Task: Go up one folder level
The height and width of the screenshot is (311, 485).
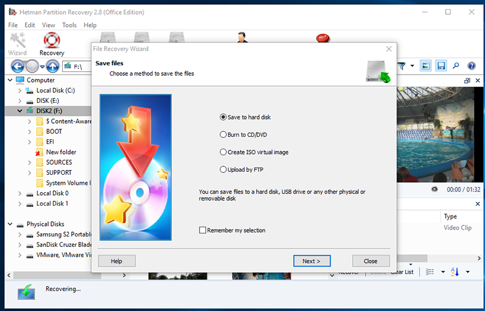Action: [x=53, y=67]
